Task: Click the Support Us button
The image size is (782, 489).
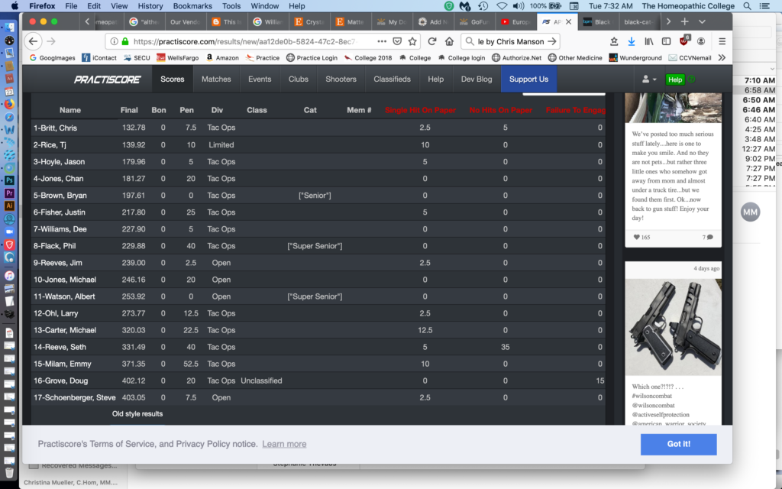Action: coord(528,79)
